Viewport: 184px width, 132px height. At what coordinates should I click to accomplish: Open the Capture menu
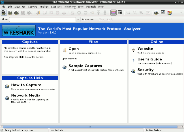coord(32,7)
